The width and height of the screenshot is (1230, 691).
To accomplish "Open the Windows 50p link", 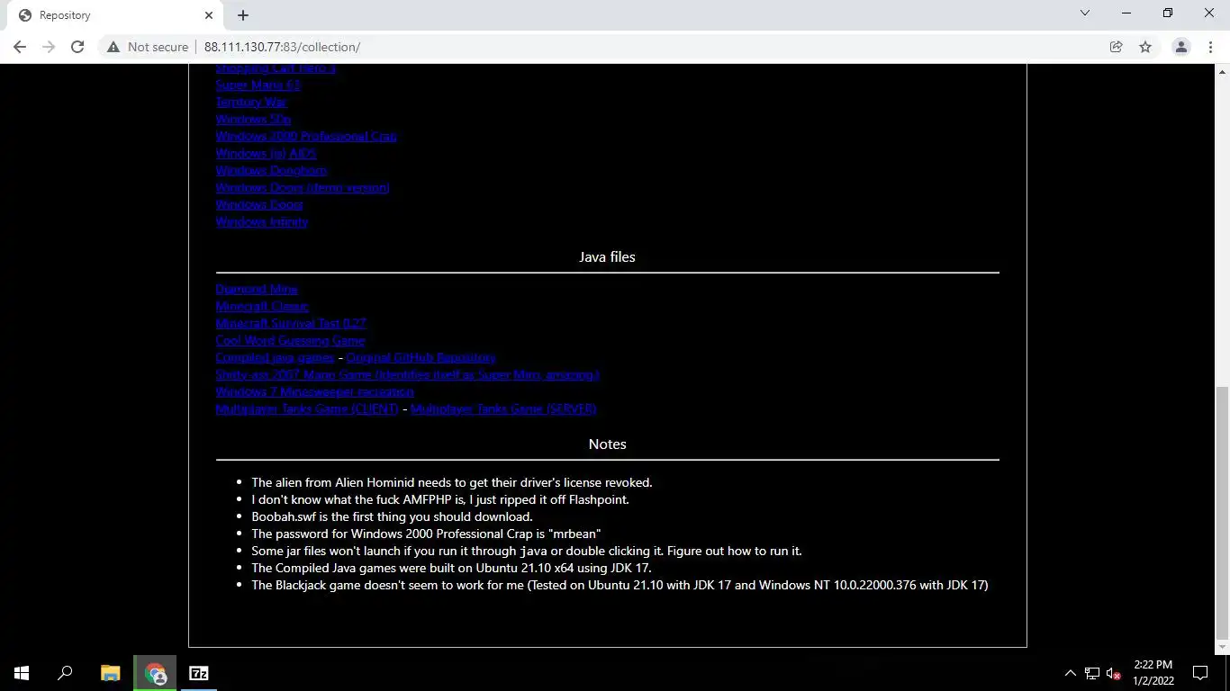I will tap(253, 119).
